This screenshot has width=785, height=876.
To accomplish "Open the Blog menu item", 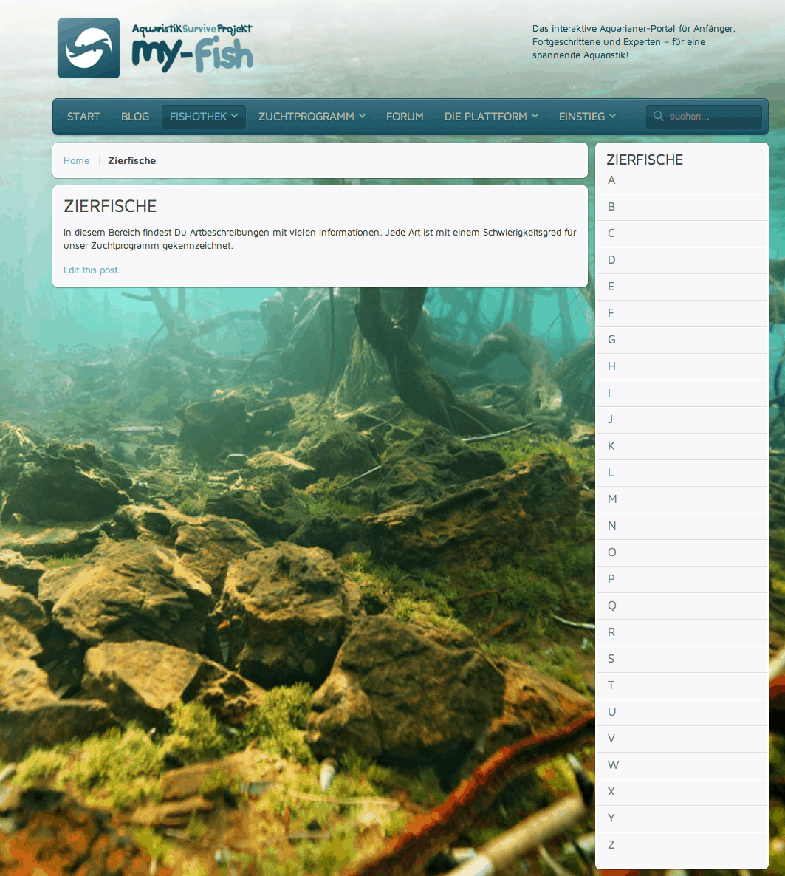I will [x=135, y=117].
